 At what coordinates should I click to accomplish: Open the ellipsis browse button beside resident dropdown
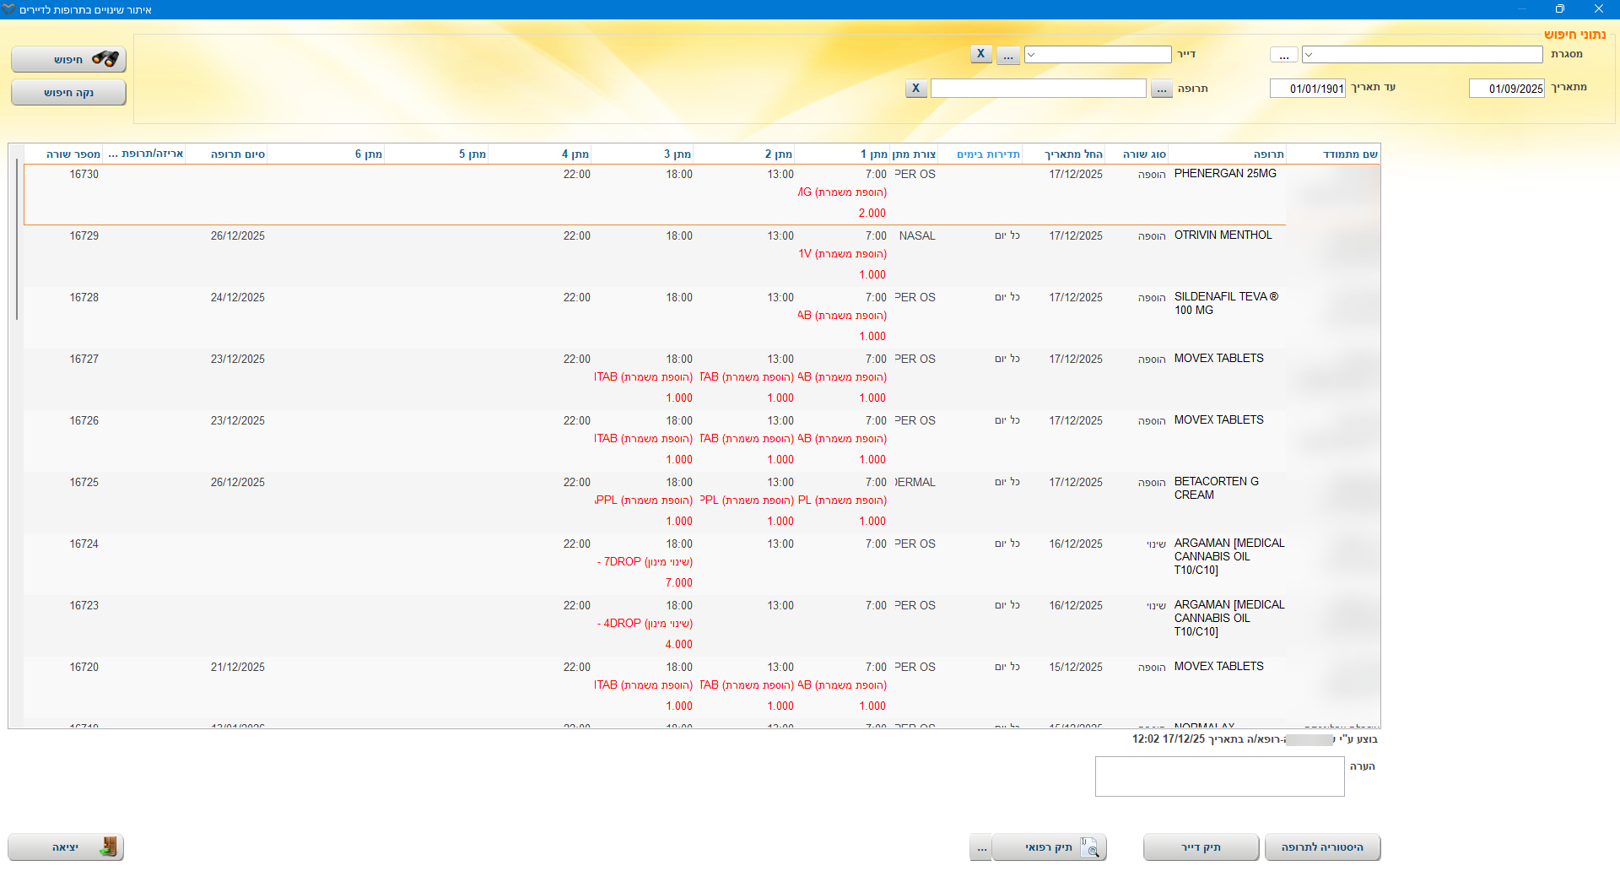pos(1008,55)
